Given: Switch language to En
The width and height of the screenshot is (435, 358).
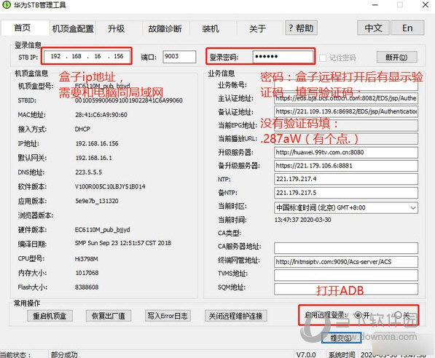Looking at the screenshot, I should pos(407,28).
